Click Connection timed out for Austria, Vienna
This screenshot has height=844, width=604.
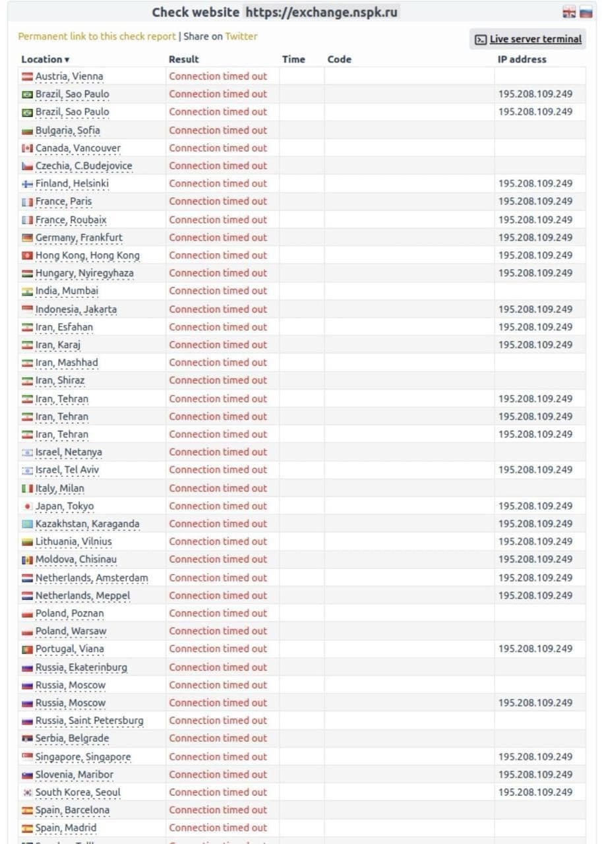coord(218,76)
